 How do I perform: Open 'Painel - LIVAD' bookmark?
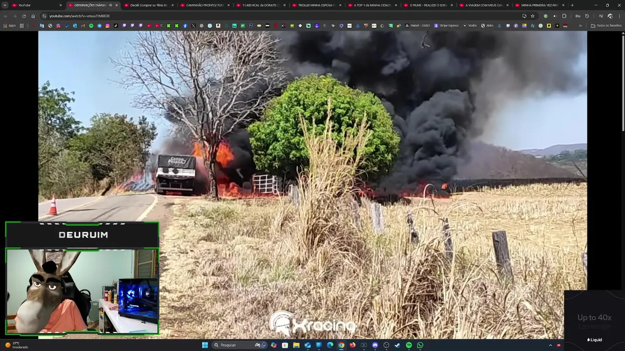coord(417,25)
